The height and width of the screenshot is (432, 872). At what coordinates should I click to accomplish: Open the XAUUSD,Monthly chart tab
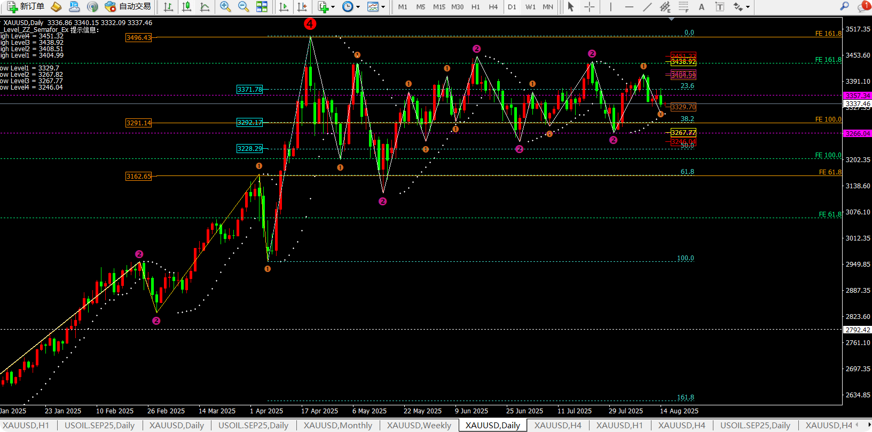337,425
